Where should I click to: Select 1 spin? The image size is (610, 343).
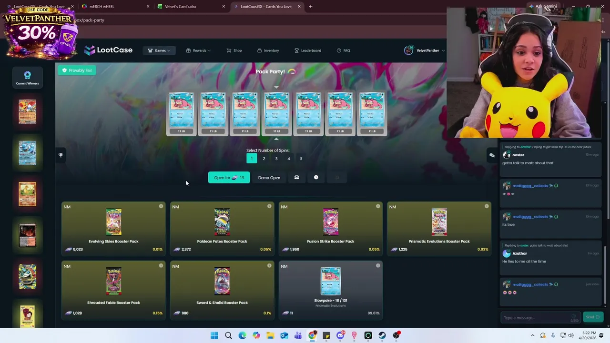coord(252,159)
